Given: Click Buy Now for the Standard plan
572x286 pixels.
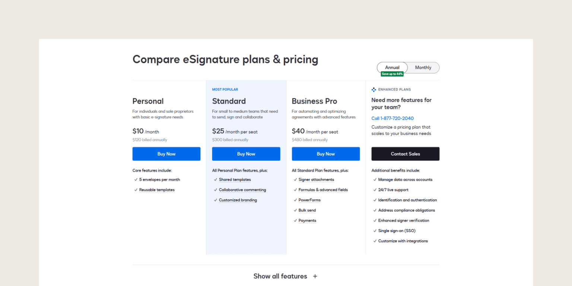Looking at the screenshot, I should coord(246,154).
